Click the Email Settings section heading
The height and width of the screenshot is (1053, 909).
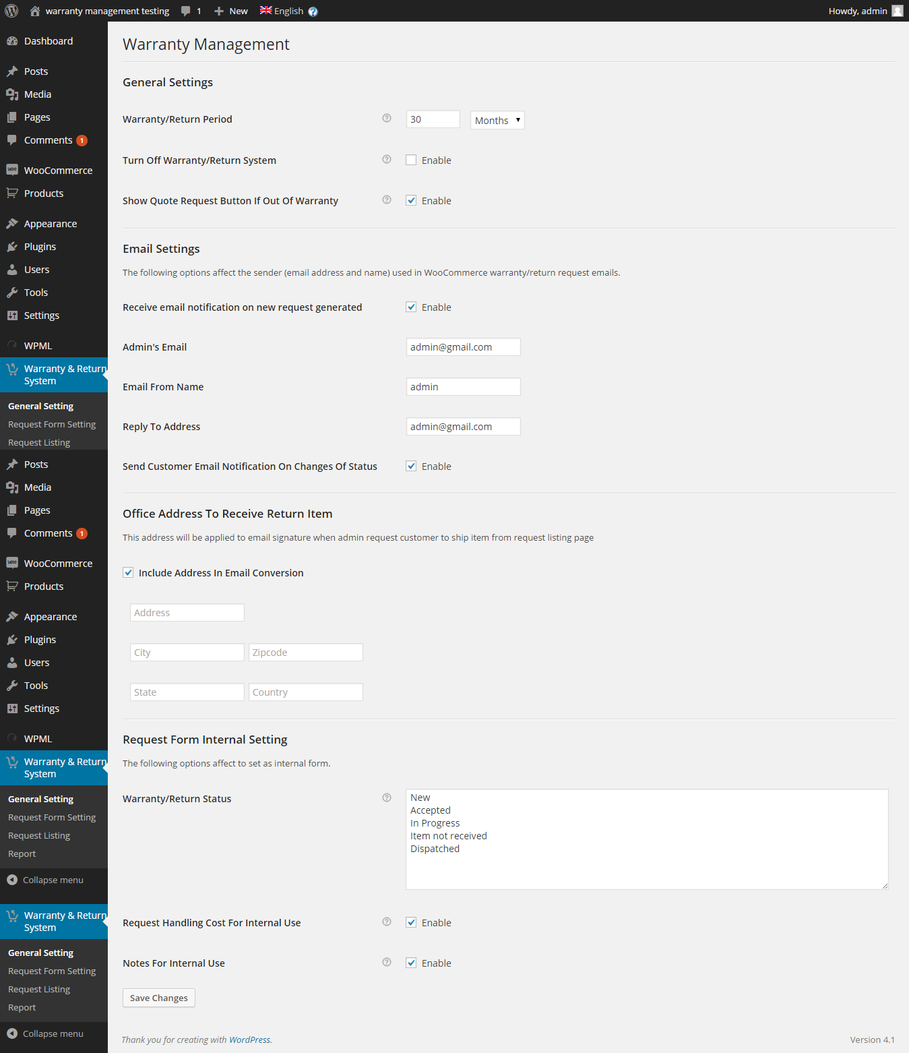(x=161, y=249)
